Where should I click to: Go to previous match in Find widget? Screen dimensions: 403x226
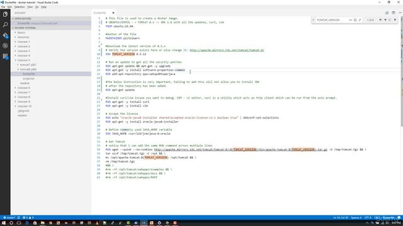(380, 19)
